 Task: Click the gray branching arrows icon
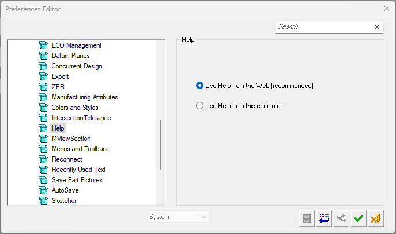(x=341, y=218)
